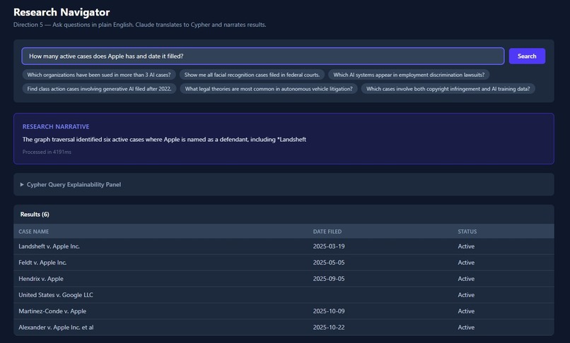Pick suggestion about organizations sued in AI cases
The image size is (570, 343).
99,75
